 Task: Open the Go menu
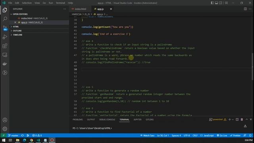click(44, 3)
